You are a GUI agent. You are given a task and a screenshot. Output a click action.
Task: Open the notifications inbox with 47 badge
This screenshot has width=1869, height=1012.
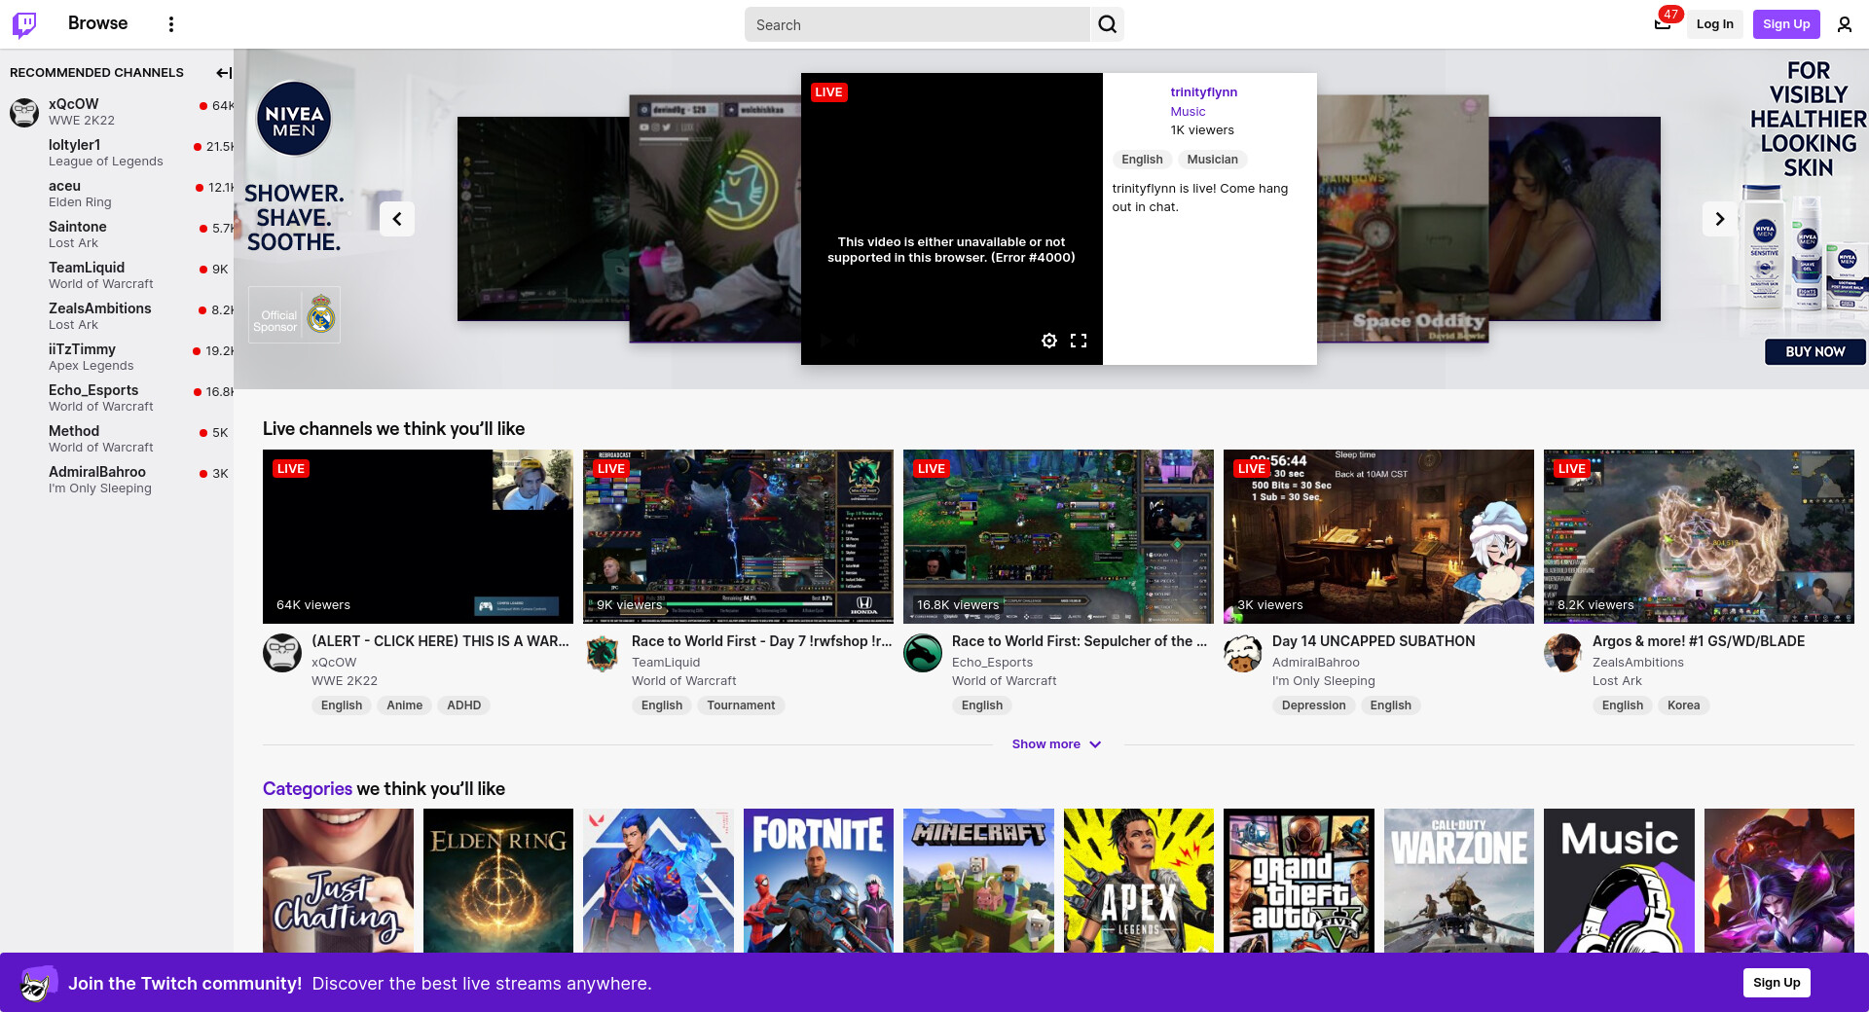[x=1663, y=24]
